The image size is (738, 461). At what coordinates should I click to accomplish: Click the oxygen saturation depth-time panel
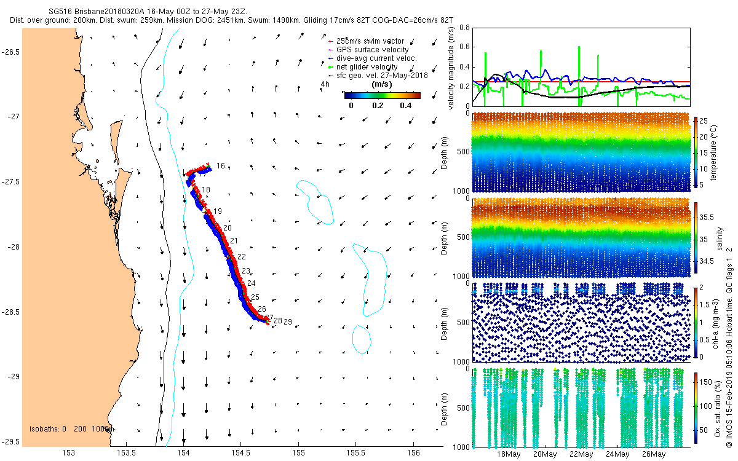580,409
